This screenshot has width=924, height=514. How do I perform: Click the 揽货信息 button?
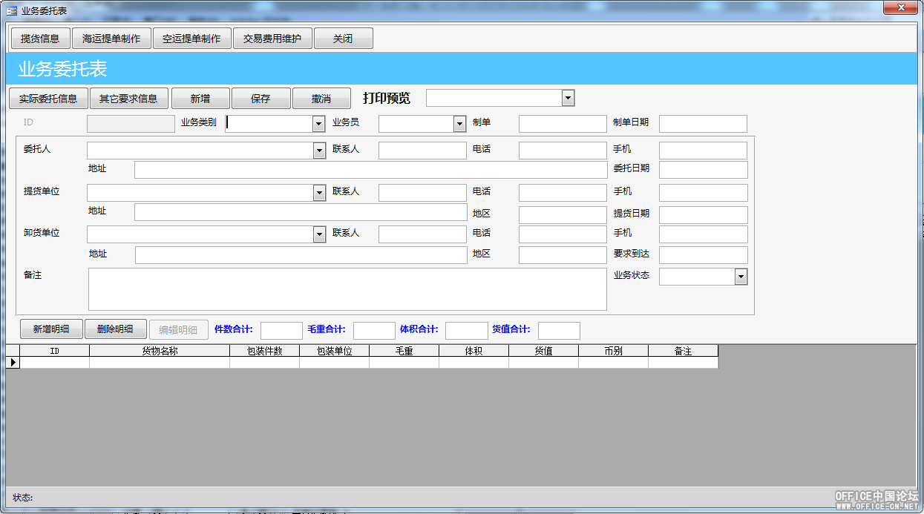point(40,39)
